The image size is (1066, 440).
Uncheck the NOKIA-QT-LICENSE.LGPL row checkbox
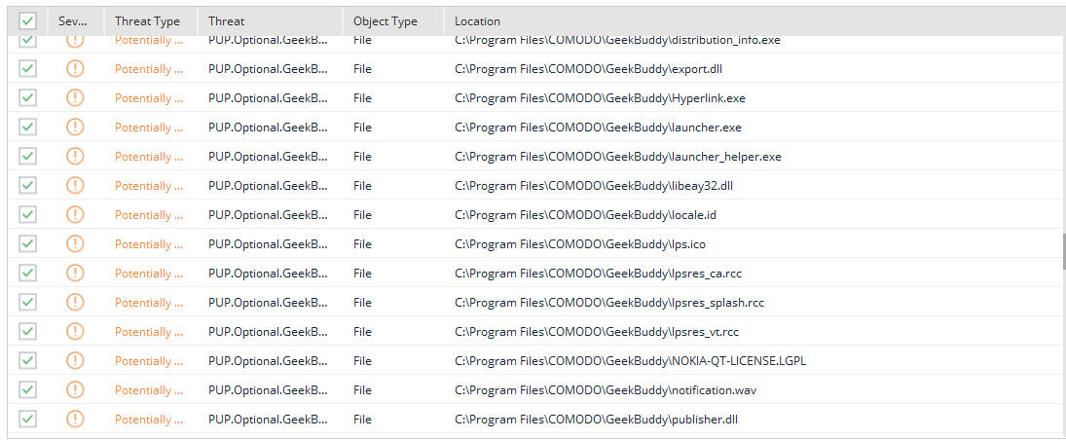[28, 361]
